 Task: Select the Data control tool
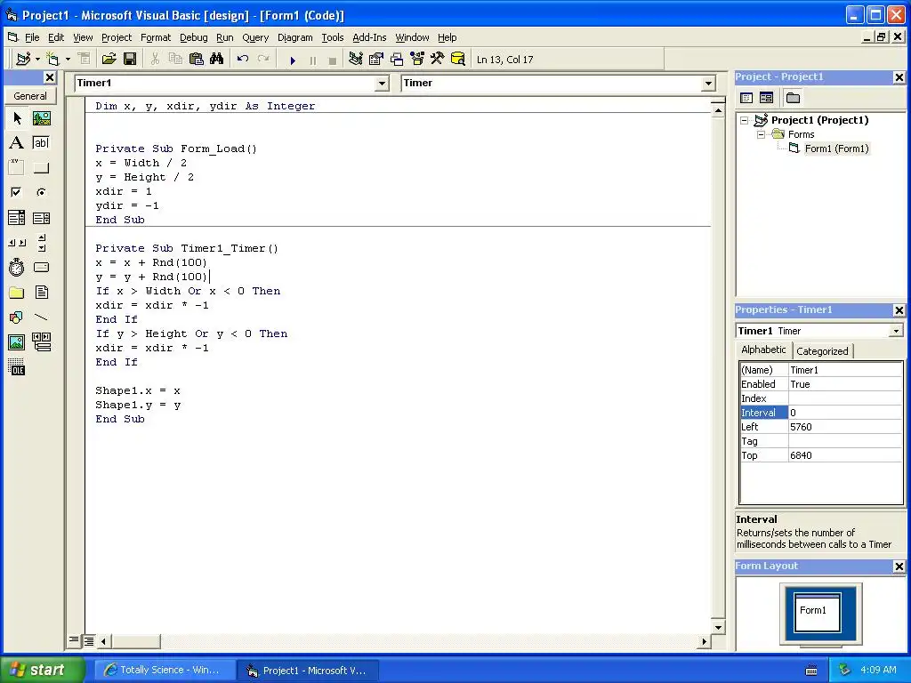pyautogui.click(x=41, y=342)
